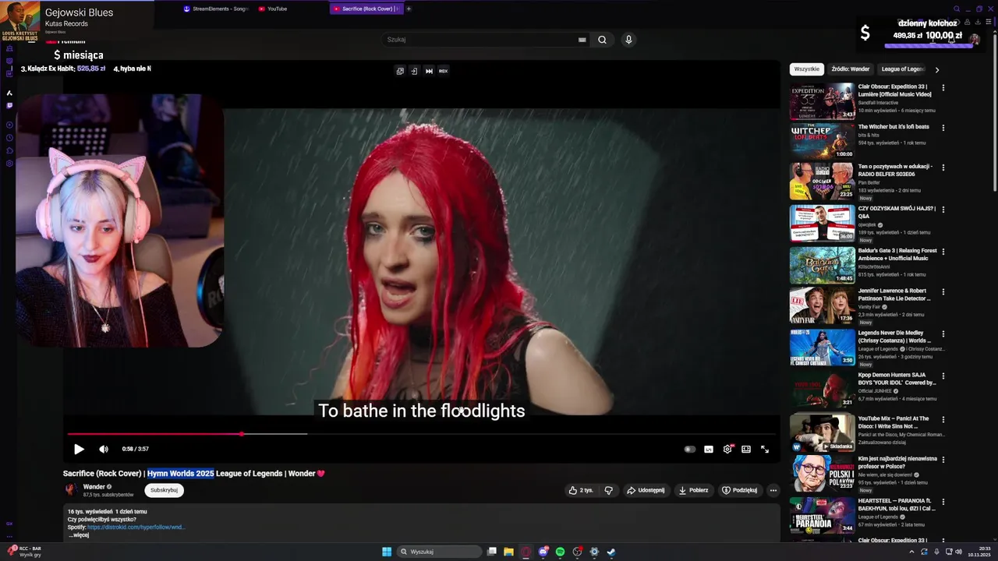
Task: Select the Źródło: Wonder filter chip
Action: (850, 69)
